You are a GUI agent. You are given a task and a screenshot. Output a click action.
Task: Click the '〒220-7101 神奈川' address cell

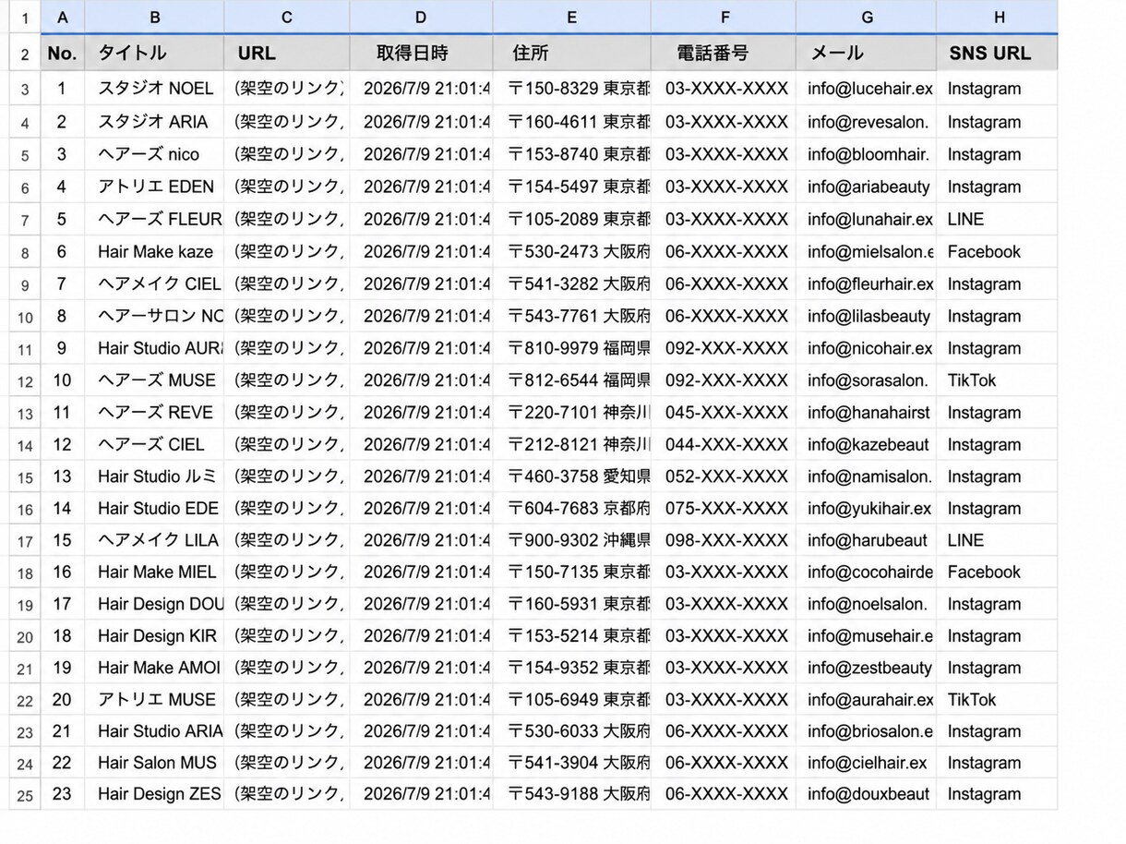[572, 413]
